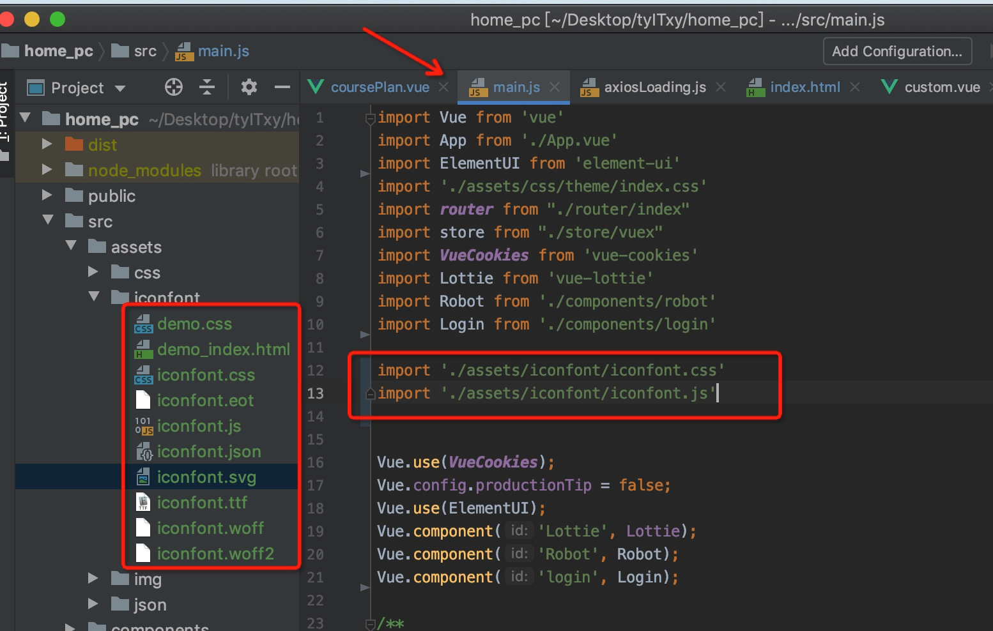Click the Project panel window icon
This screenshot has width=993, height=631.
[x=35, y=87]
